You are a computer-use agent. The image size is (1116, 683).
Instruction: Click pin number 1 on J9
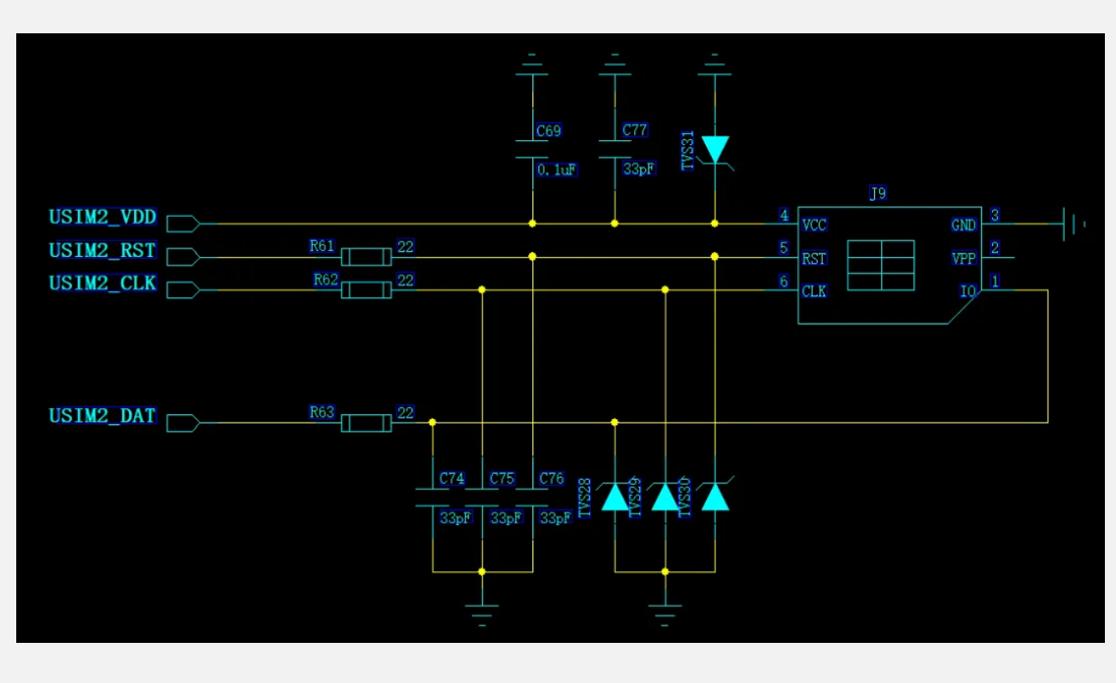pyautogui.click(x=995, y=281)
